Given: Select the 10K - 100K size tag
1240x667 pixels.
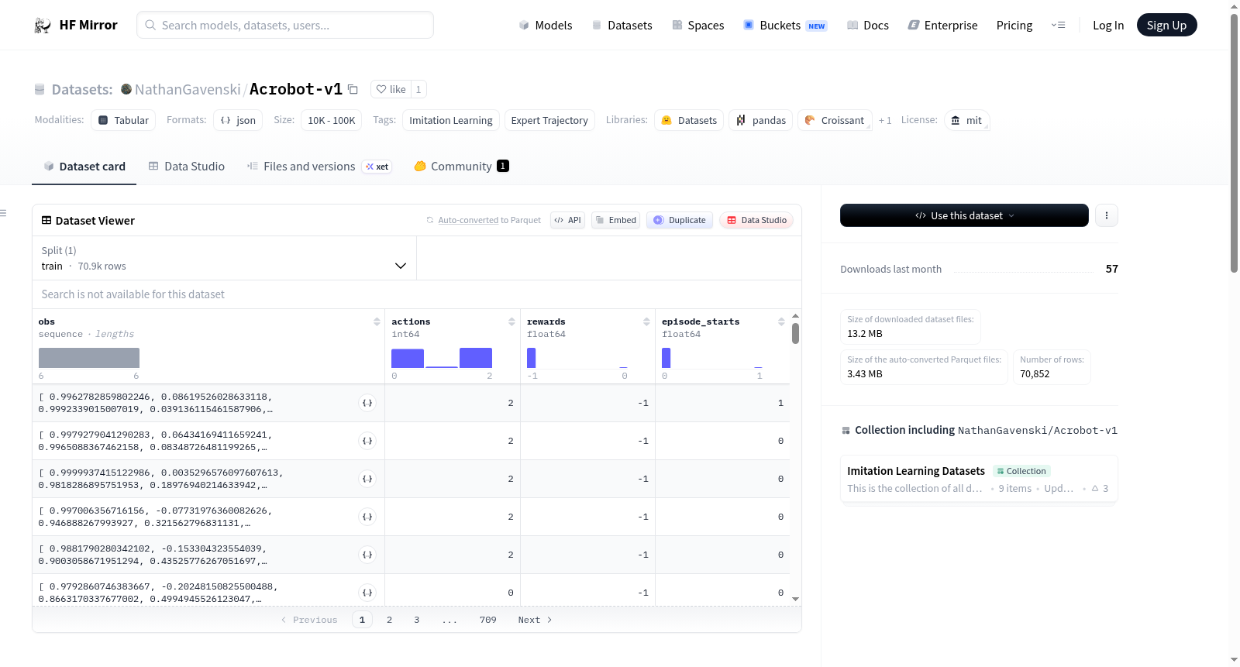Looking at the screenshot, I should (x=332, y=120).
